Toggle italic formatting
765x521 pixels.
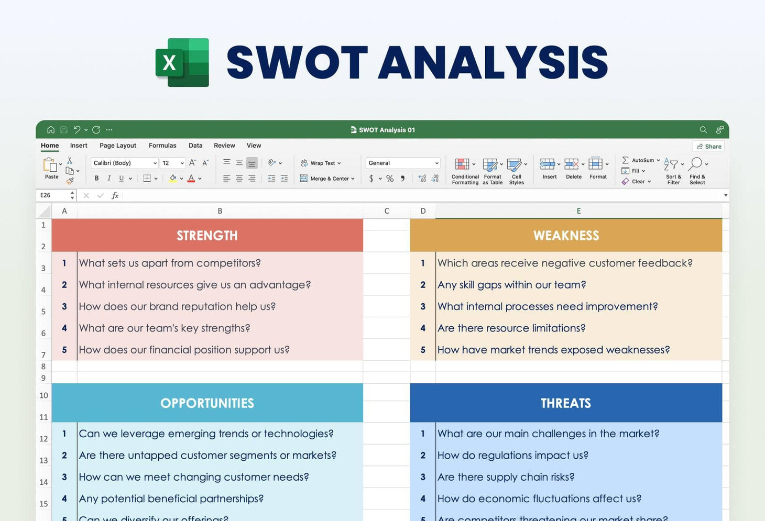[109, 178]
